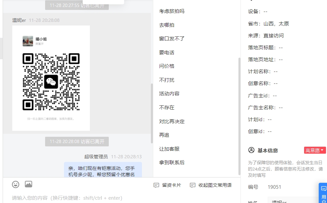Open the 留资卡片 option
Screen dimensions: 327x203
[x=167, y=185]
